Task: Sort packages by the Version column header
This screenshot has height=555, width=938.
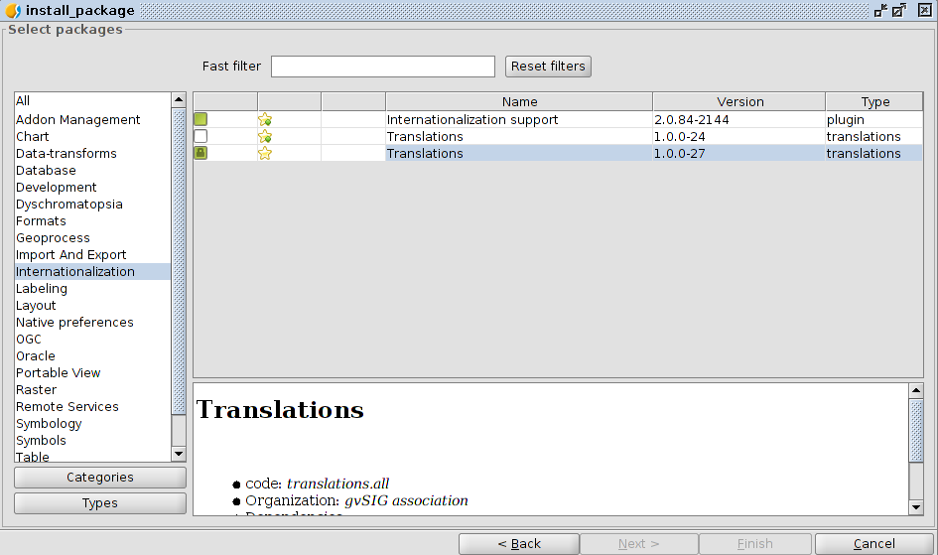Action: 739,102
